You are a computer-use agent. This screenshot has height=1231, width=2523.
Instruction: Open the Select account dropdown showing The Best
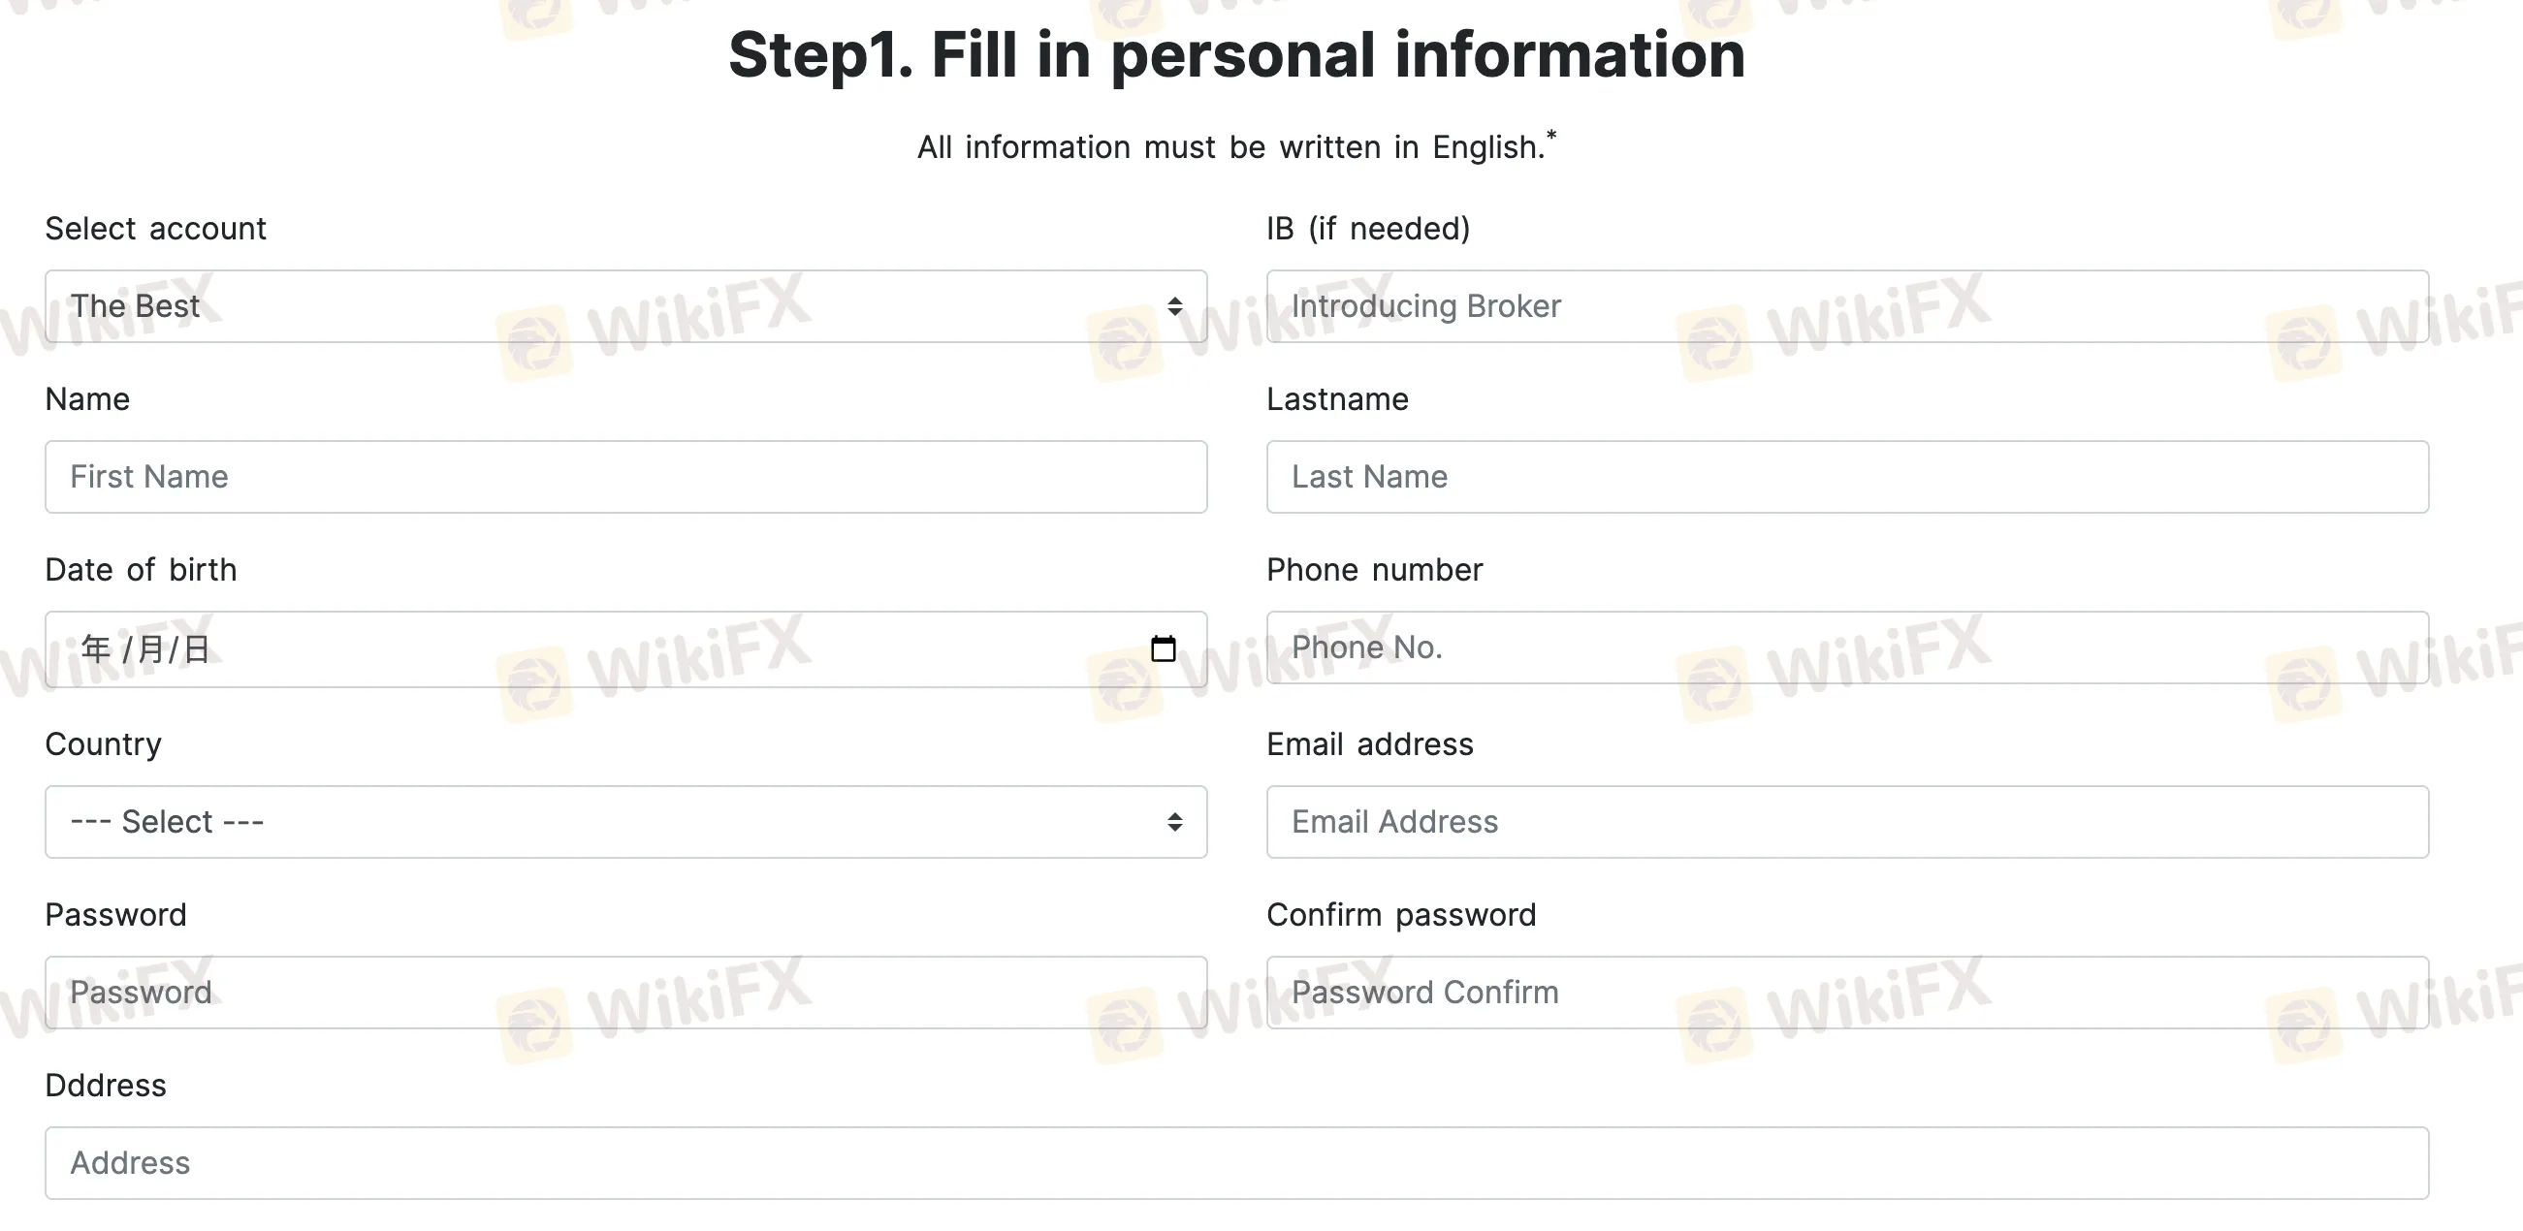tap(624, 306)
